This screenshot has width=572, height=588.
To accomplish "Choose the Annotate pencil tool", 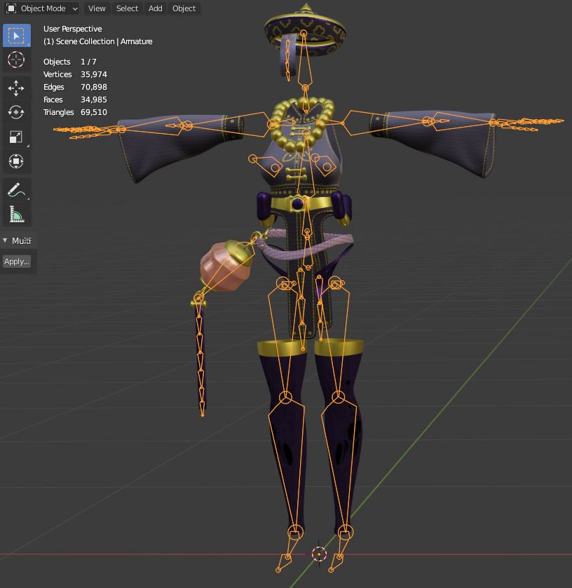I will 17,190.
